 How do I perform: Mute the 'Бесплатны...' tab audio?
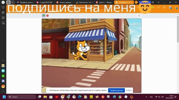(90, 2)
